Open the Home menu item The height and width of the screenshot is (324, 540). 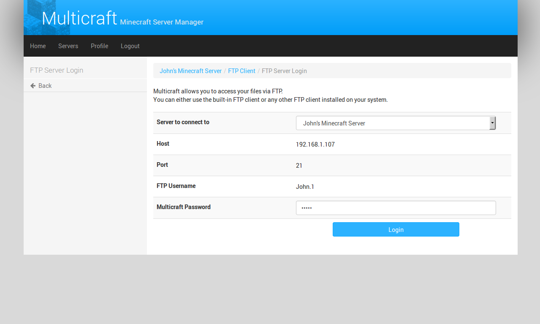tap(38, 46)
